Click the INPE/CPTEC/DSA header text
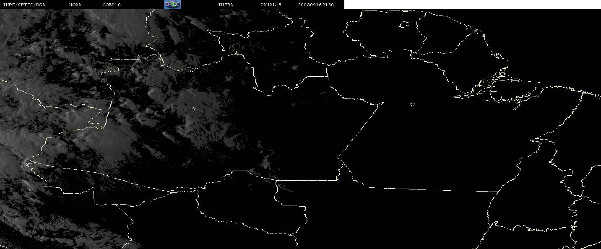601x249 pixels. (24, 5)
